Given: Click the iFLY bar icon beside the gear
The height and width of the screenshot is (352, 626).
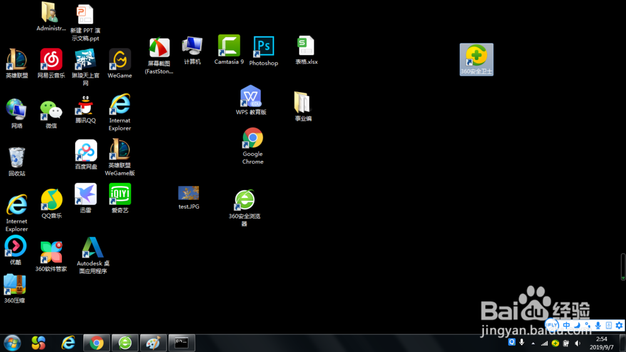Looking at the screenshot, I should pyautogui.click(x=608, y=325).
